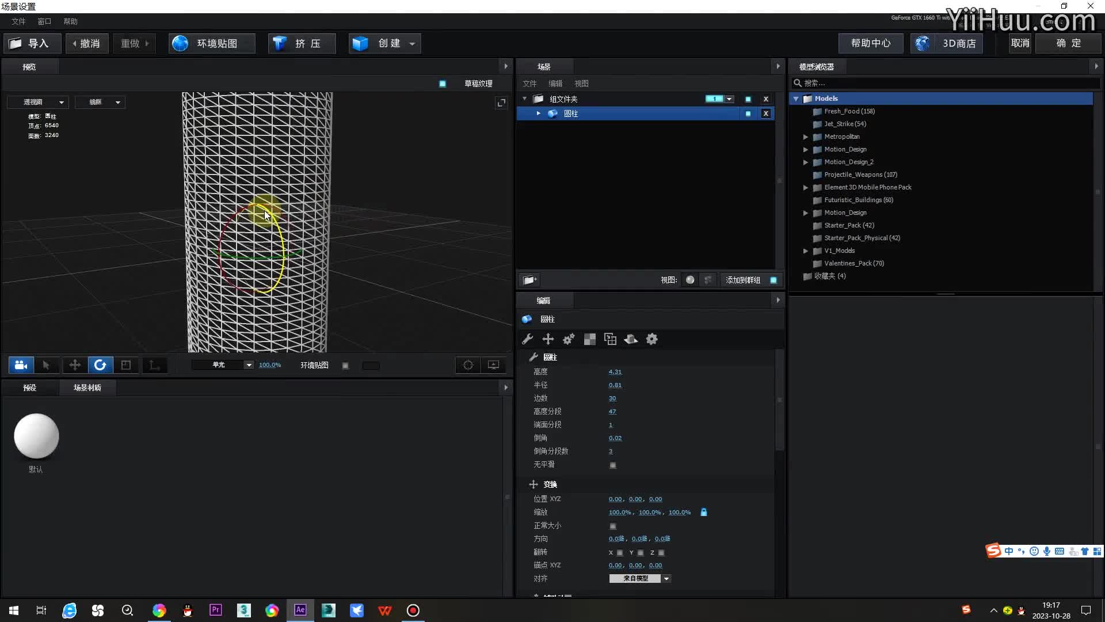The height and width of the screenshot is (622, 1105).
Task: Switch to the 场景材质 tab
Action: 87,388
